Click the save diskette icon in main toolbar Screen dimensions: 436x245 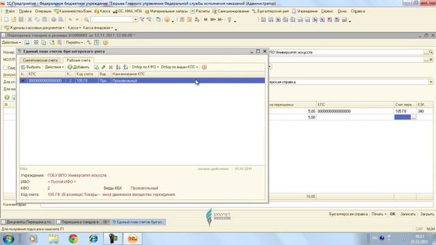pyautogui.click(x=21, y=20)
